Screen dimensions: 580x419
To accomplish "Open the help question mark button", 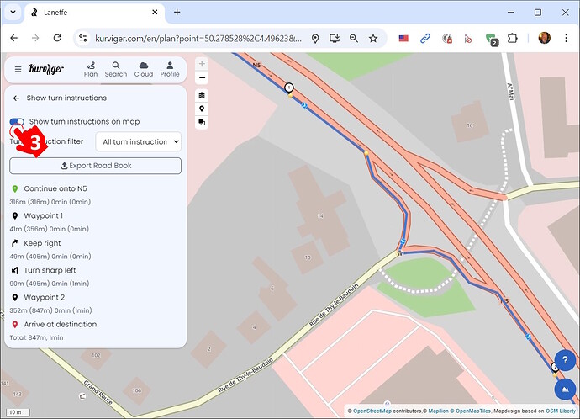I will (565, 357).
